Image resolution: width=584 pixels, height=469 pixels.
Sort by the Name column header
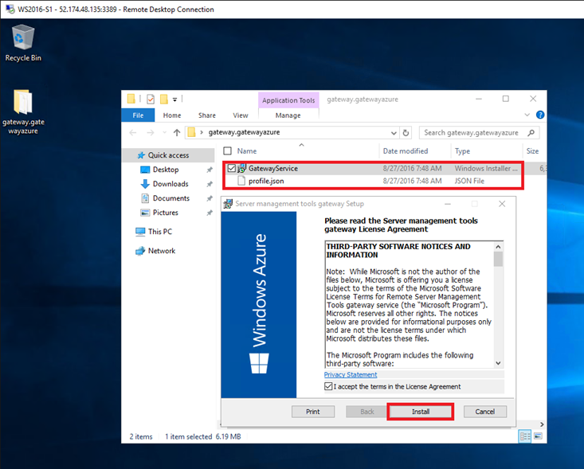click(246, 150)
